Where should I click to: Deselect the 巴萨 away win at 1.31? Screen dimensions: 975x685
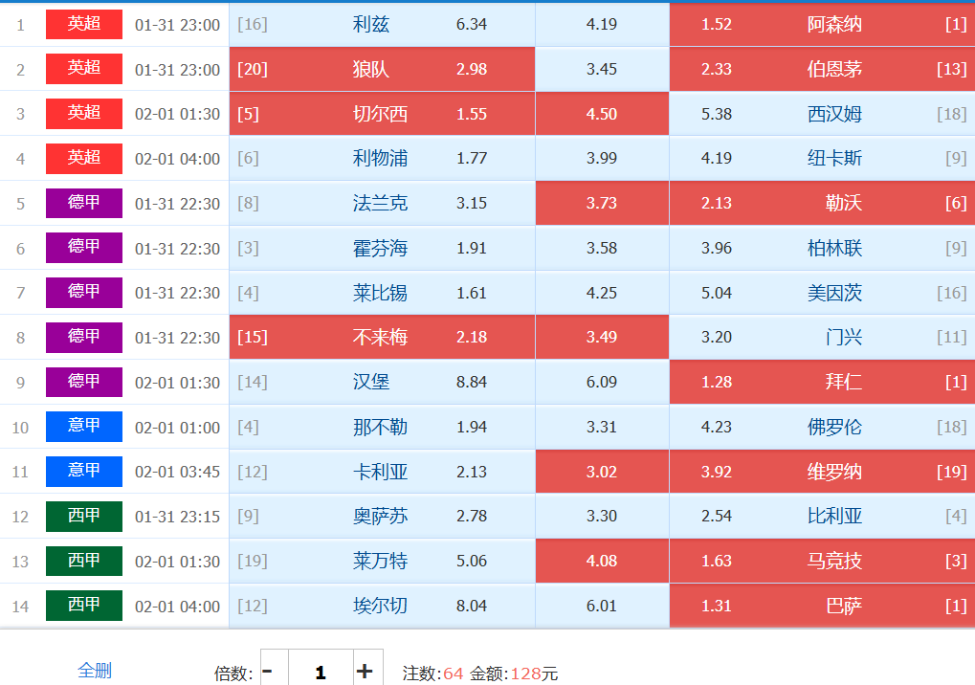[821, 606]
